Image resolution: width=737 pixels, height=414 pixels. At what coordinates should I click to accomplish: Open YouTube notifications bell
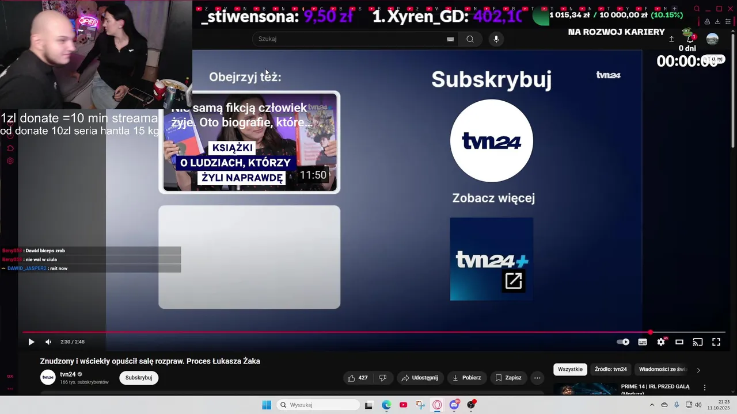690,39
